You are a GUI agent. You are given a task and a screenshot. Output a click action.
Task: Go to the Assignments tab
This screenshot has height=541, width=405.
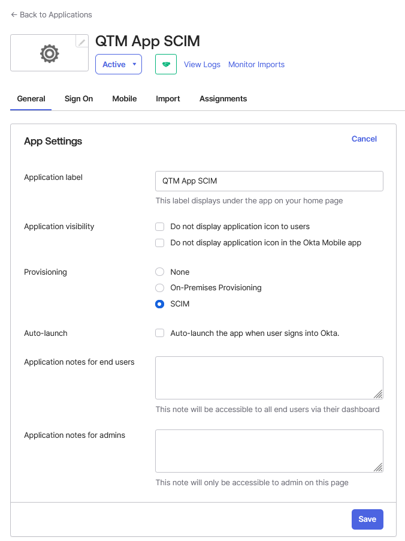pos(223,98)
